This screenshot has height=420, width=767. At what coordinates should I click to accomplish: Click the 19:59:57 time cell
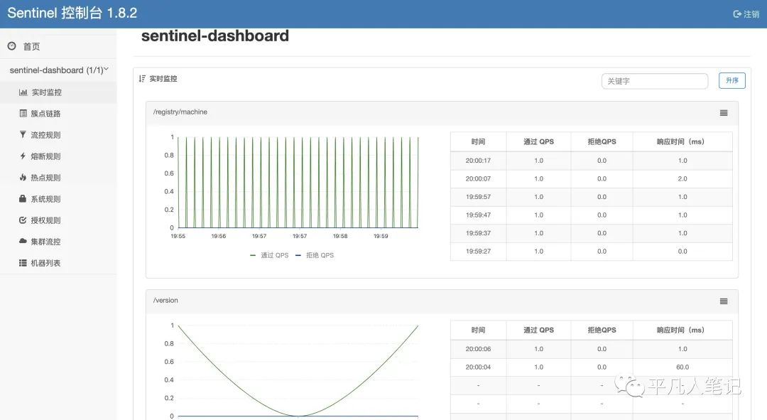(478, 197)
